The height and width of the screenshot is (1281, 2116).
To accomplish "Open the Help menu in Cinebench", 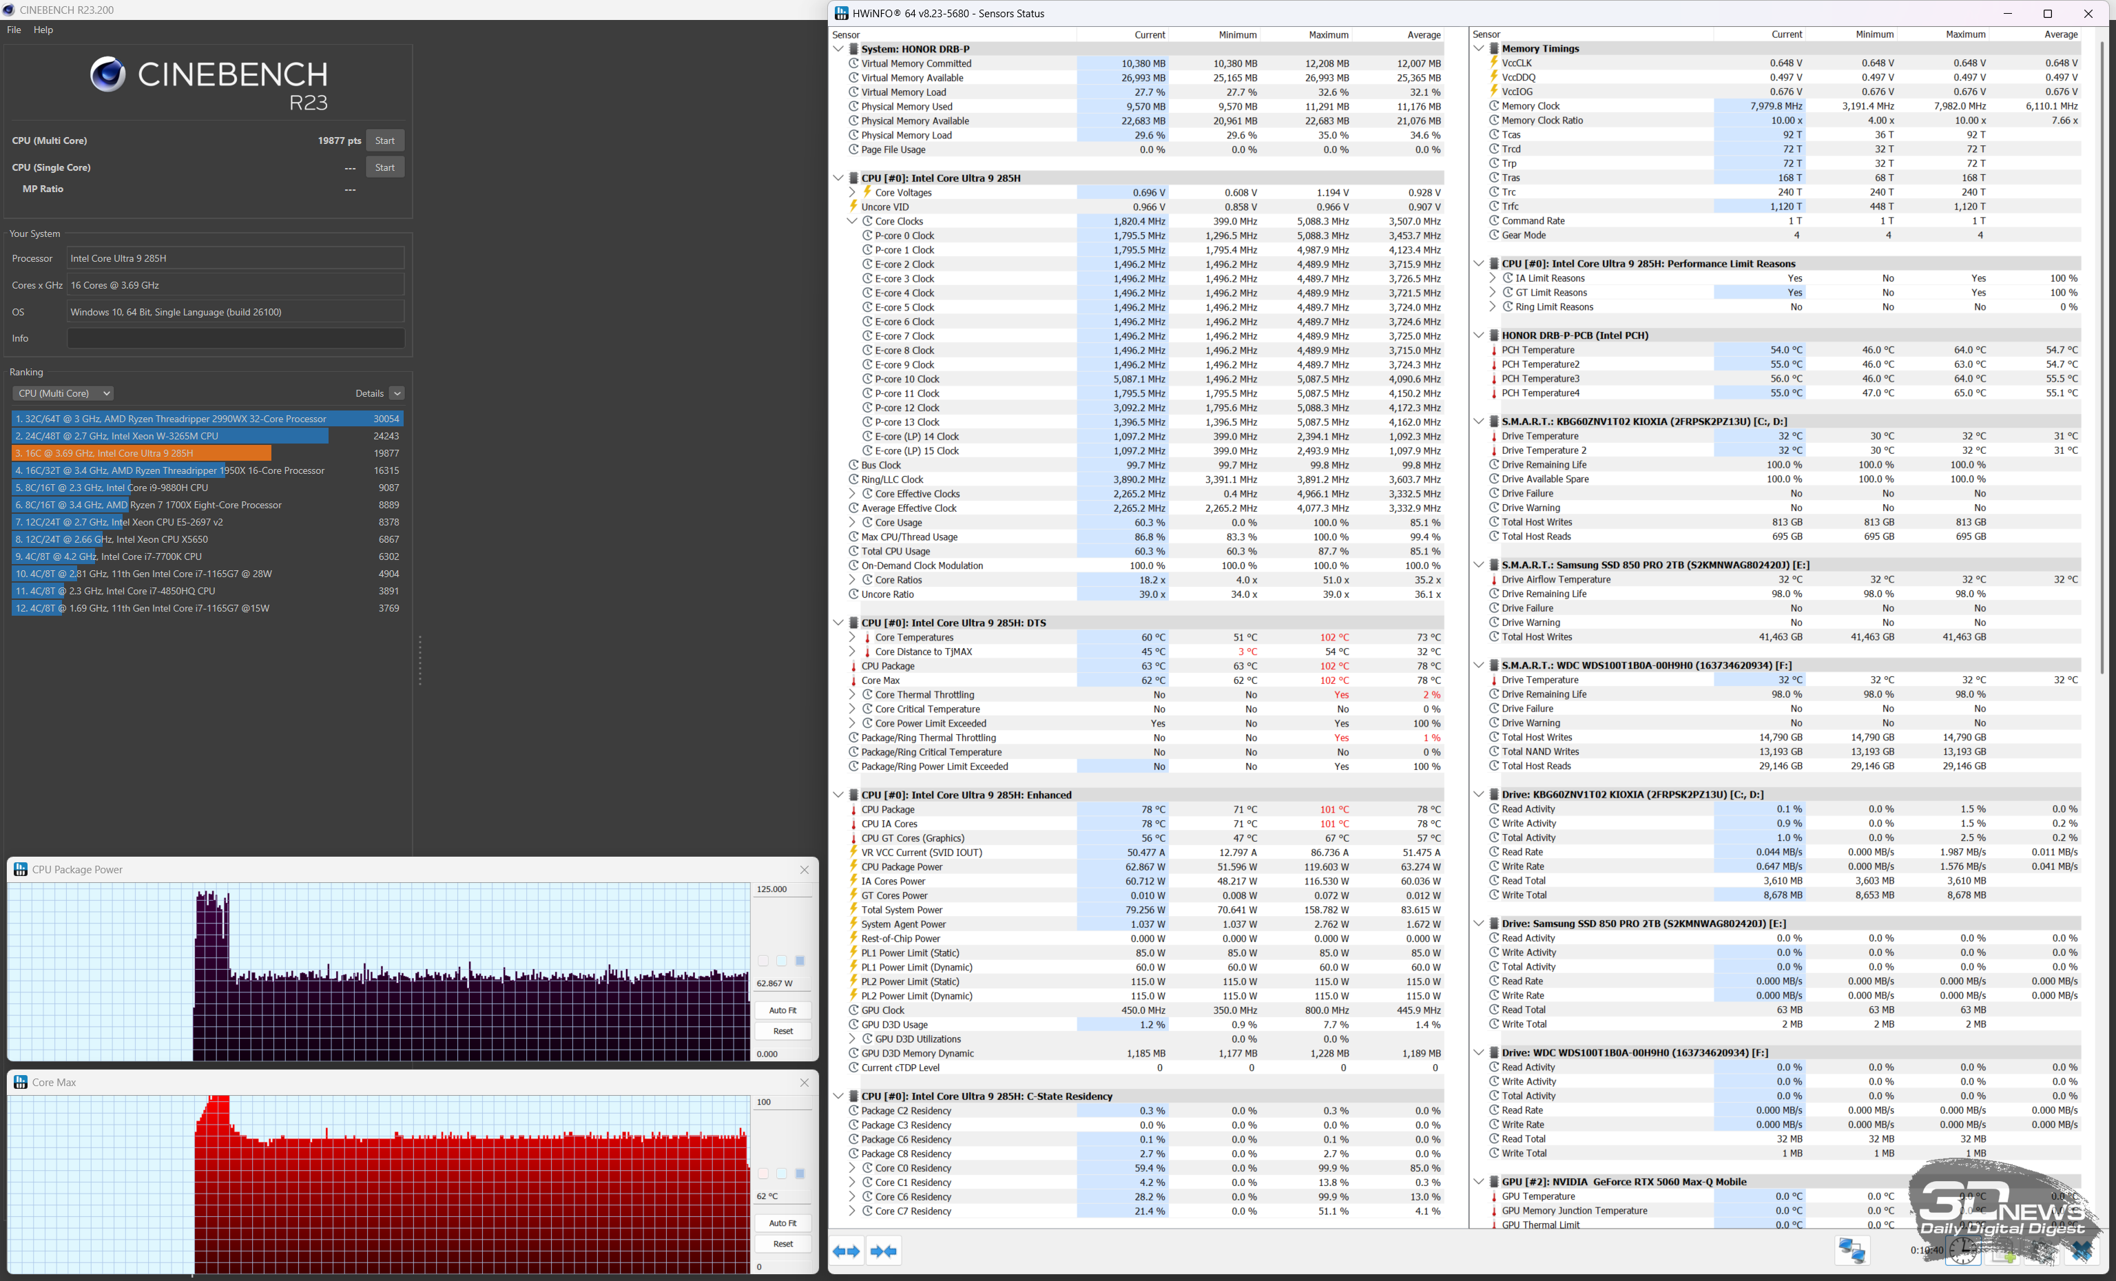I will [43, 29].
